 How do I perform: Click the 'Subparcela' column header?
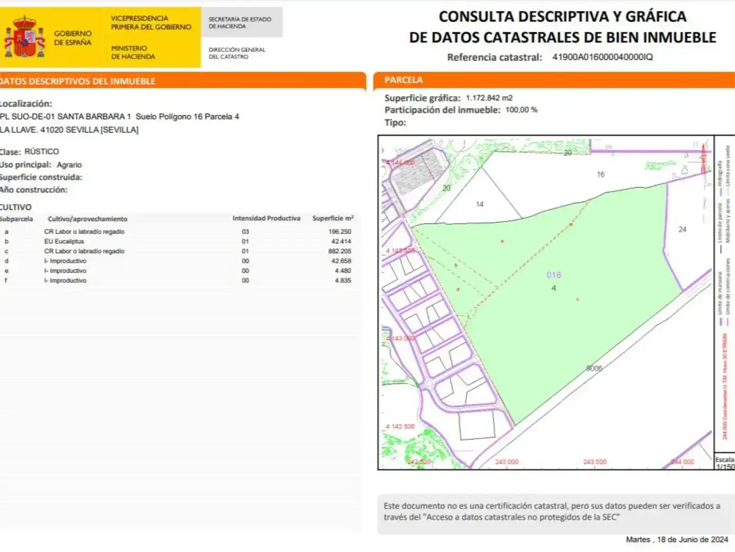16,219
